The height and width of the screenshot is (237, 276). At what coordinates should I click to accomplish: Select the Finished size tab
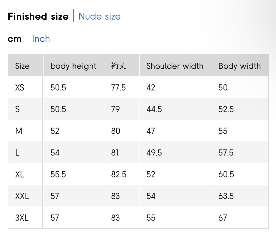pyautogui.click(x=38, y=16)
